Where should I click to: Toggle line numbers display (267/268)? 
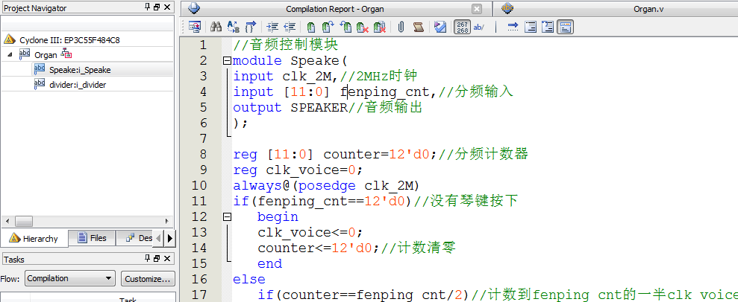click(462, 27)
